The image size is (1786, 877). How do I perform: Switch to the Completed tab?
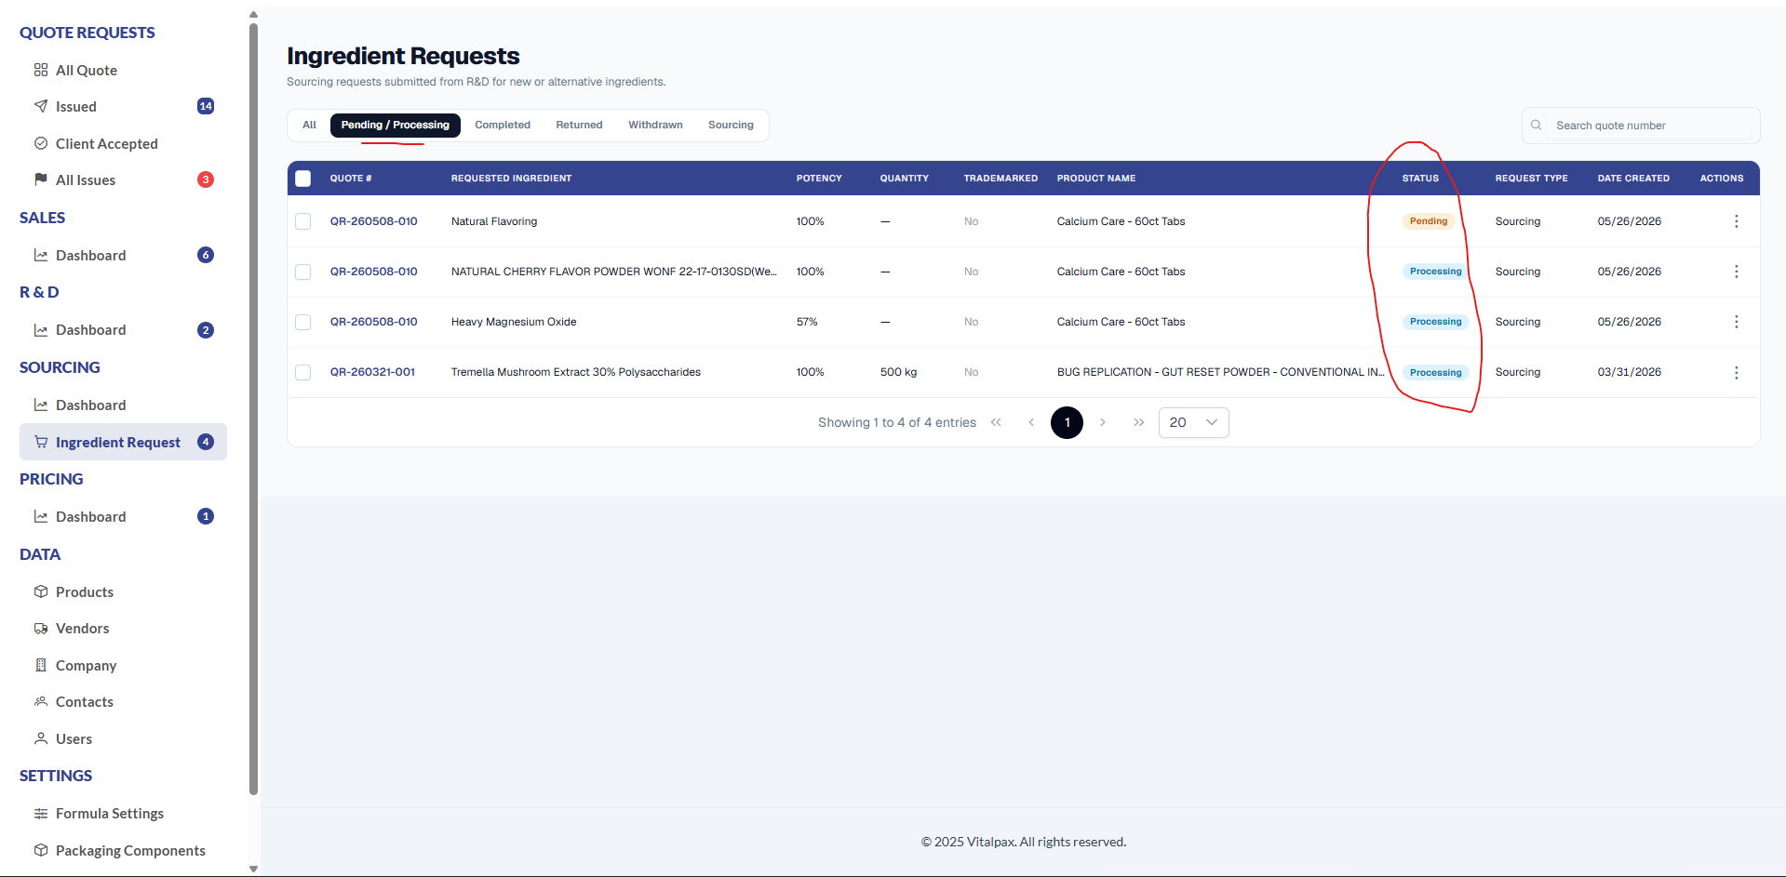[503, 125]
